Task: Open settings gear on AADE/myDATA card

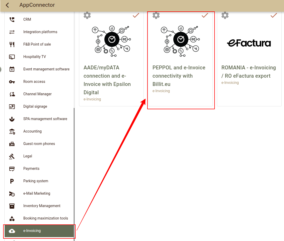Action: [87, 15]
